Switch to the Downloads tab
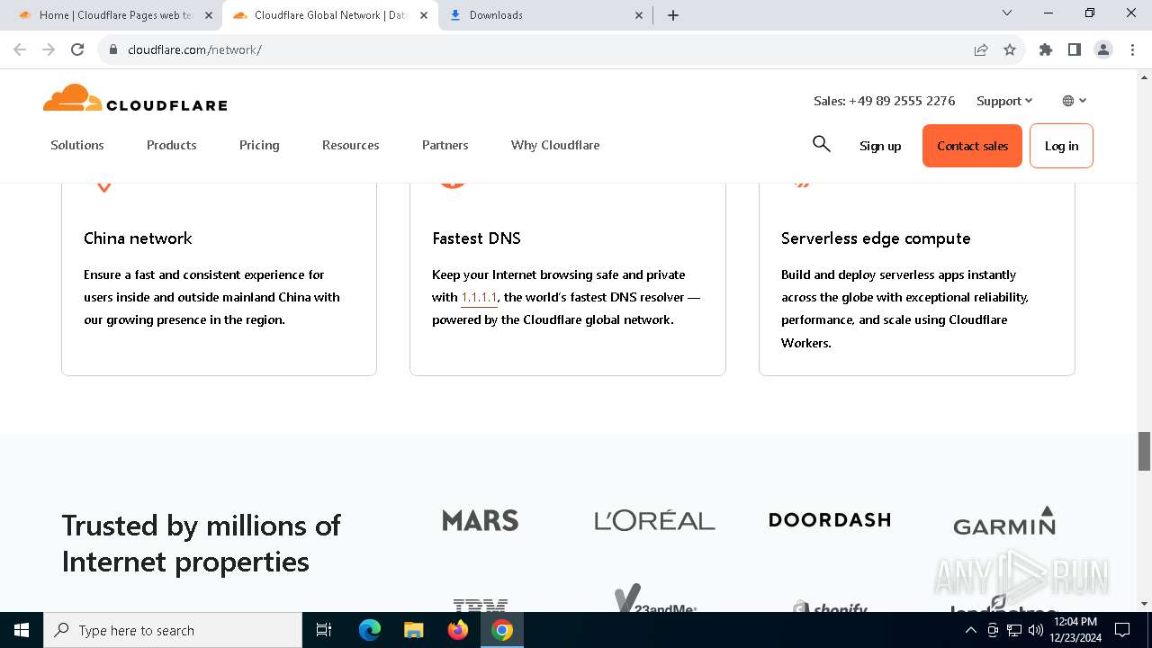Image resolution: width=1152 pixels, height=648 pixels. 544,15
